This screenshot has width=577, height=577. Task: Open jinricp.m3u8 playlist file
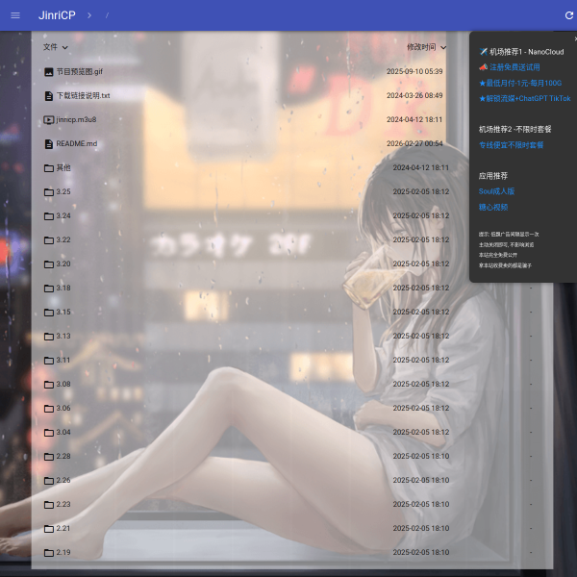pyautogui.click(x=76, y=119)
